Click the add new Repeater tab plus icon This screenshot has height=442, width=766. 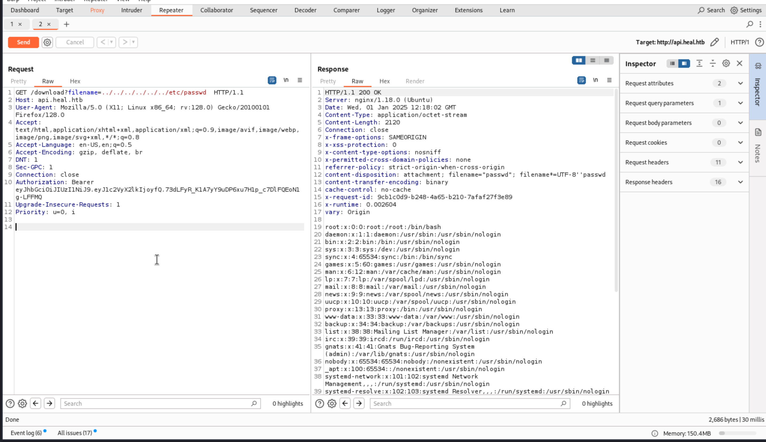[67, 24]
